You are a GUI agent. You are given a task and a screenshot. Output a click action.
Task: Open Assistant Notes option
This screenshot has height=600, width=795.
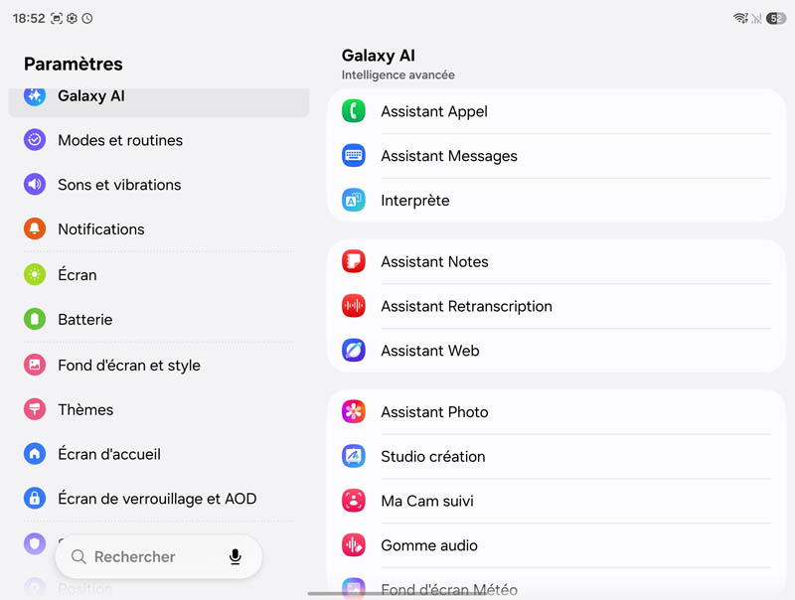coord(556,261)
